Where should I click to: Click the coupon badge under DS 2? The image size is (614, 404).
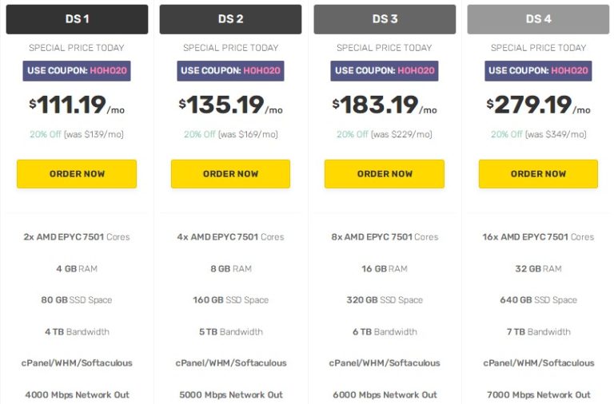tap(230, 71)
